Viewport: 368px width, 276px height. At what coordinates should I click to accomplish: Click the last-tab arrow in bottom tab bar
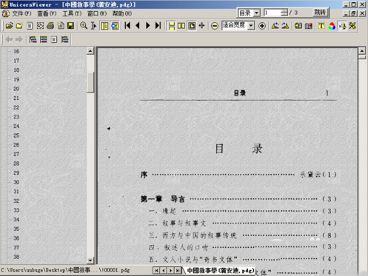click(x=178, y=271)
